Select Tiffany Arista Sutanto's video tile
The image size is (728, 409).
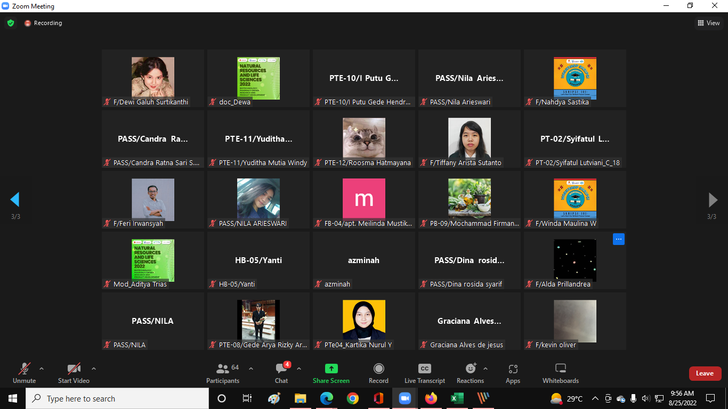(x=469, y=138)
